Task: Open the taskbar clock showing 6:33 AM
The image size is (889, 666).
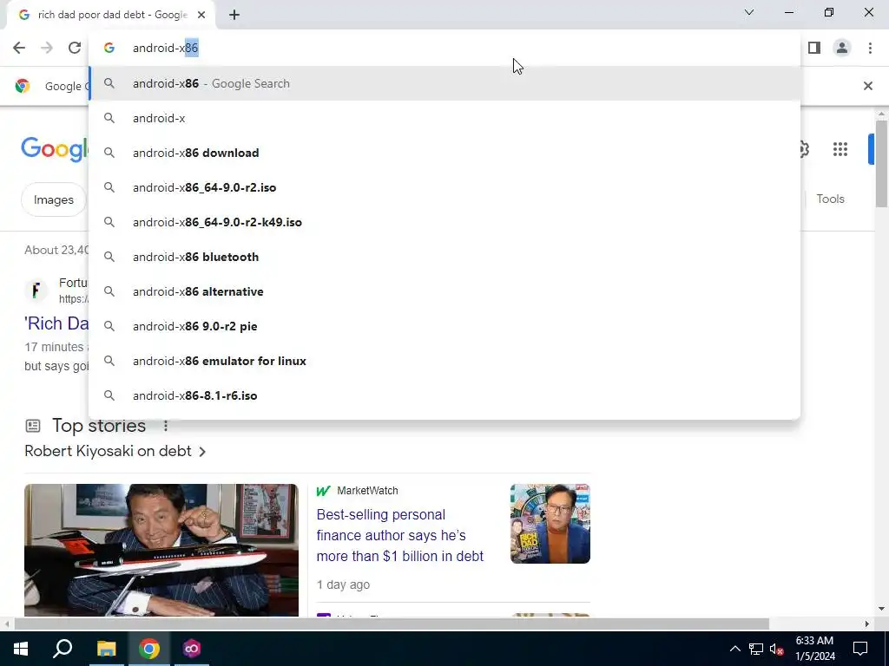Action: [814, 649]
